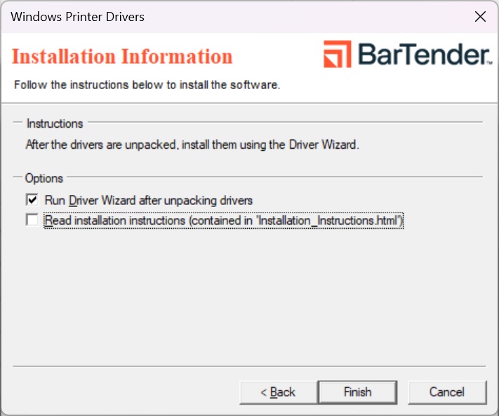This screenshot has width=499, height=416.
Task: Uncheck Run Driver Wizard checkbox box
Action: click(32, 200)
